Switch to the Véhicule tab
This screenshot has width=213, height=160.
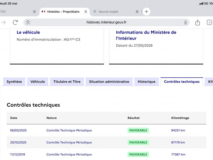tap(38, 82)
